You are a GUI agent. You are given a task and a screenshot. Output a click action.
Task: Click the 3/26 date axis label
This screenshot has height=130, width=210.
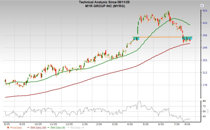[x=115, y=124]
